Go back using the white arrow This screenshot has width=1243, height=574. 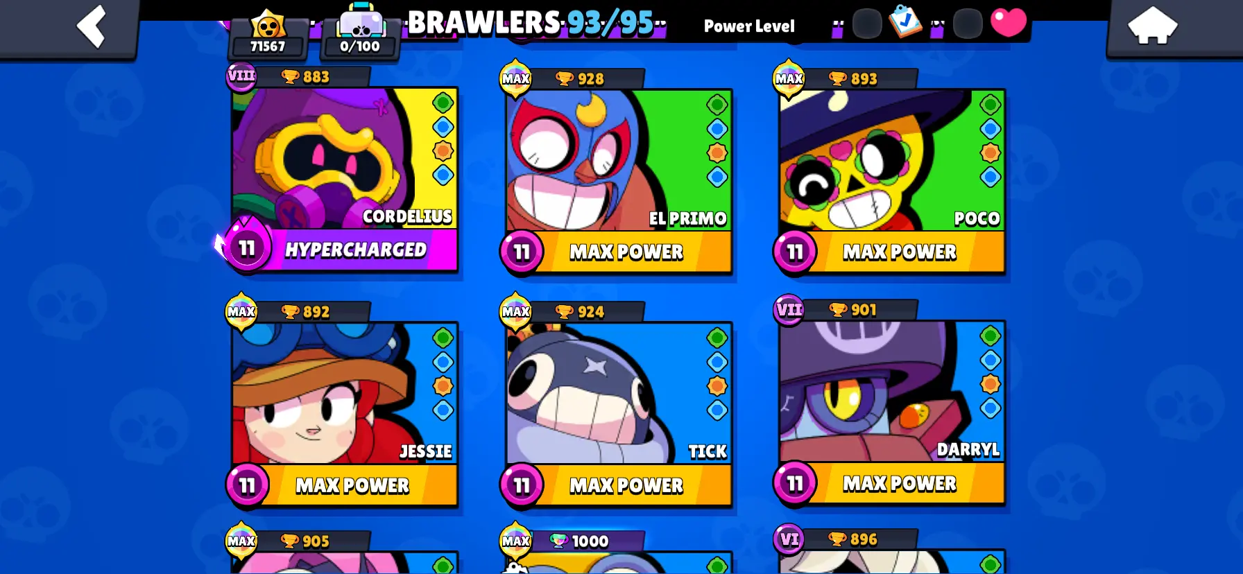point(92,26)
